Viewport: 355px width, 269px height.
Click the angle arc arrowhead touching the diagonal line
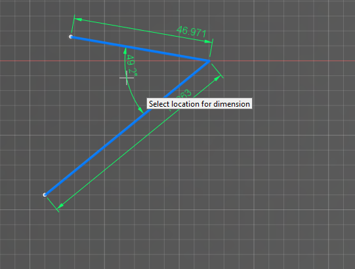click(x=141, y=110)
